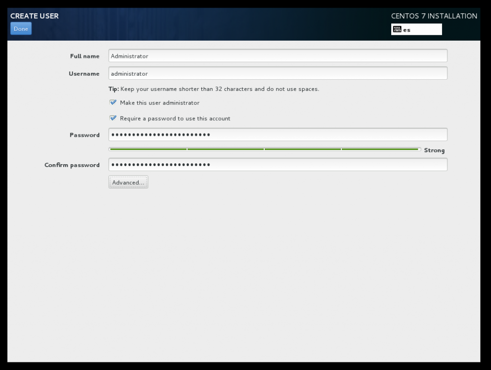Screen dimensions: 491x370
Task: Click Done to save user settings
Action: click(21, 29)
